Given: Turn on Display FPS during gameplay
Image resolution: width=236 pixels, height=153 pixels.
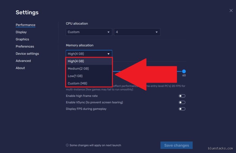Looking at the screenshot, I should tap(182, 109).
